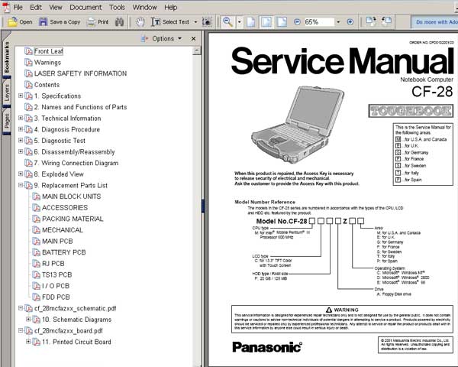Image resolution: width=458 pixels, height=367 pixels.
Task: Expand the 5. Diagnostic Test bookmark
Action: [x=21, y=140]
